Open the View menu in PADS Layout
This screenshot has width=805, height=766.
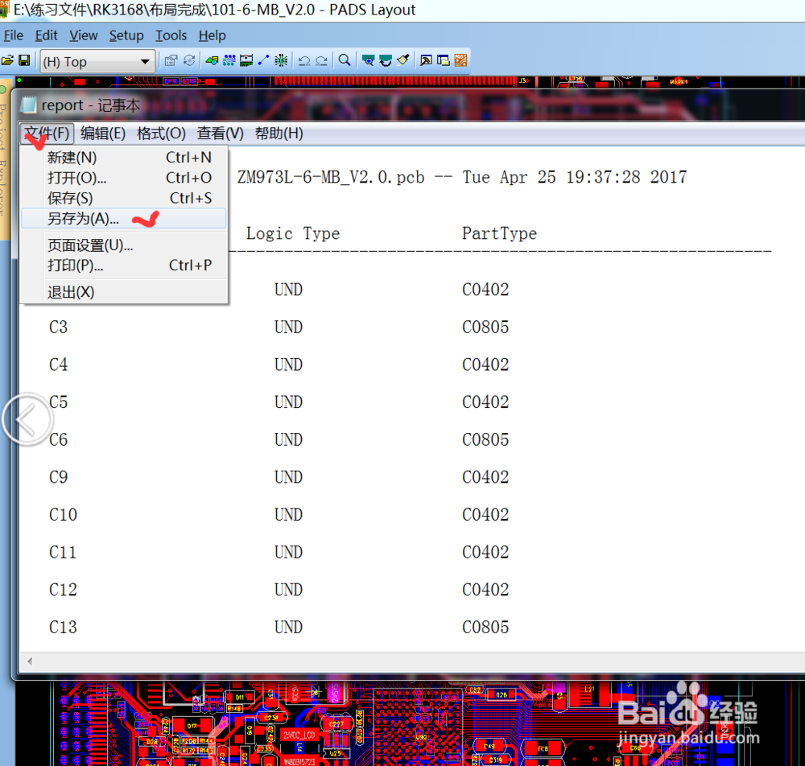83,35
